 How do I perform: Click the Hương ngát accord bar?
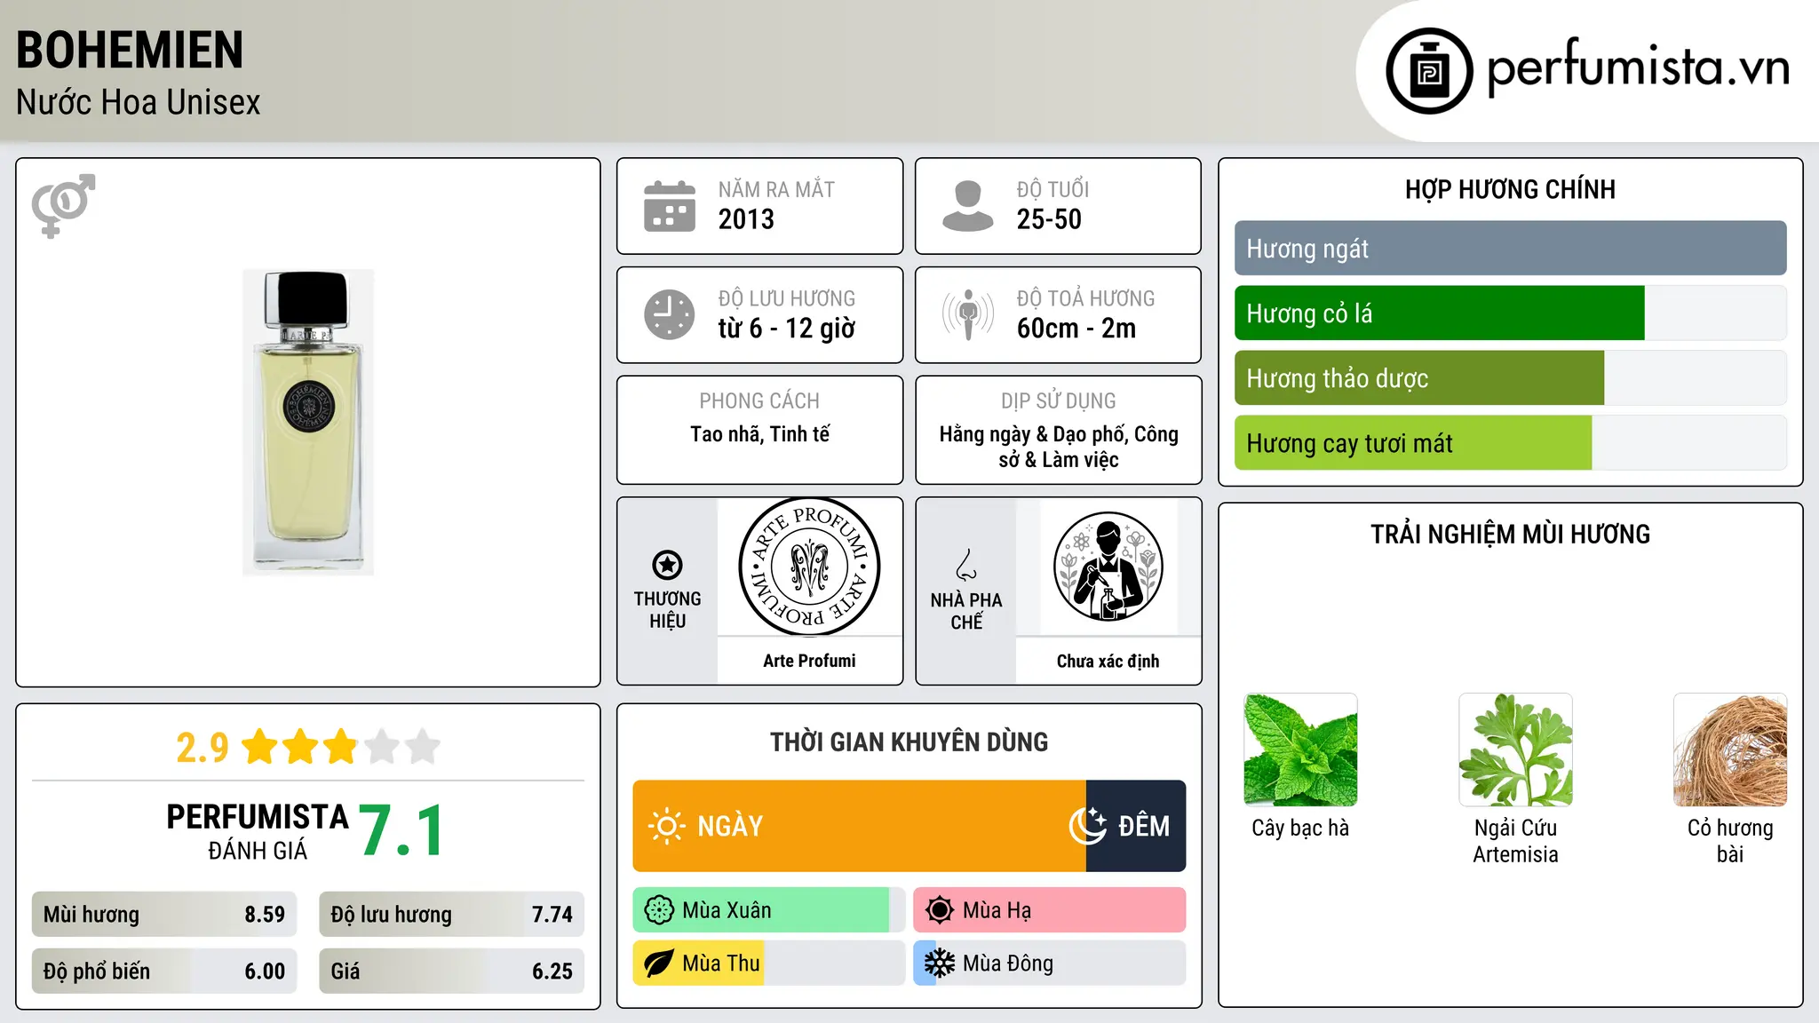click(x=1510, y=249)
